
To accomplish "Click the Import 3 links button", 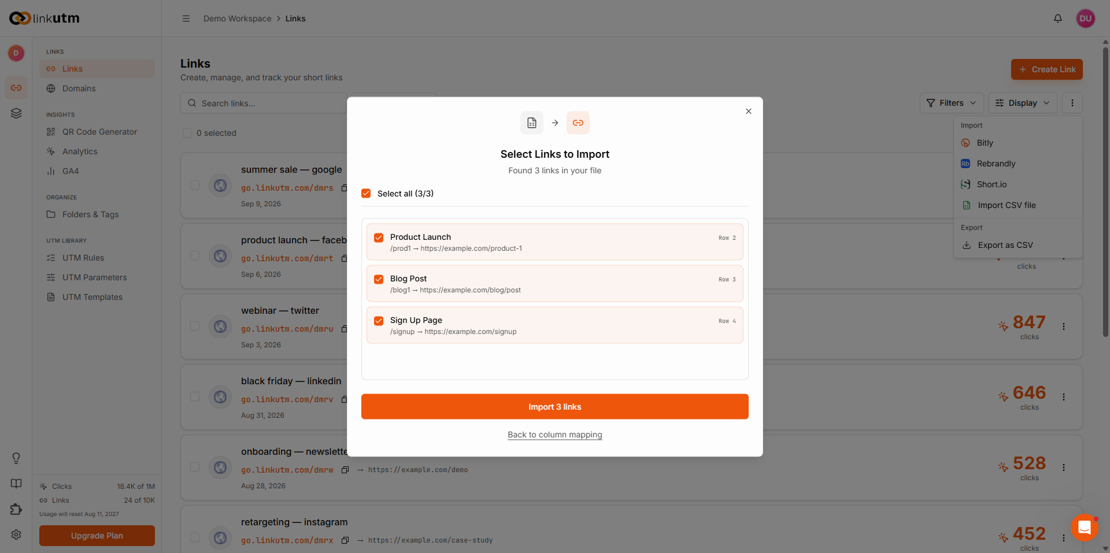I will tap(555, 407).
